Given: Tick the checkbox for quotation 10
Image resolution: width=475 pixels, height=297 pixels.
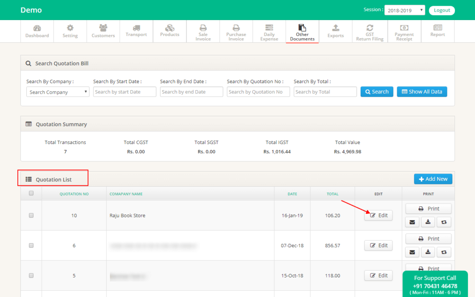Looking at the screenshot, I should click(31, 215).
